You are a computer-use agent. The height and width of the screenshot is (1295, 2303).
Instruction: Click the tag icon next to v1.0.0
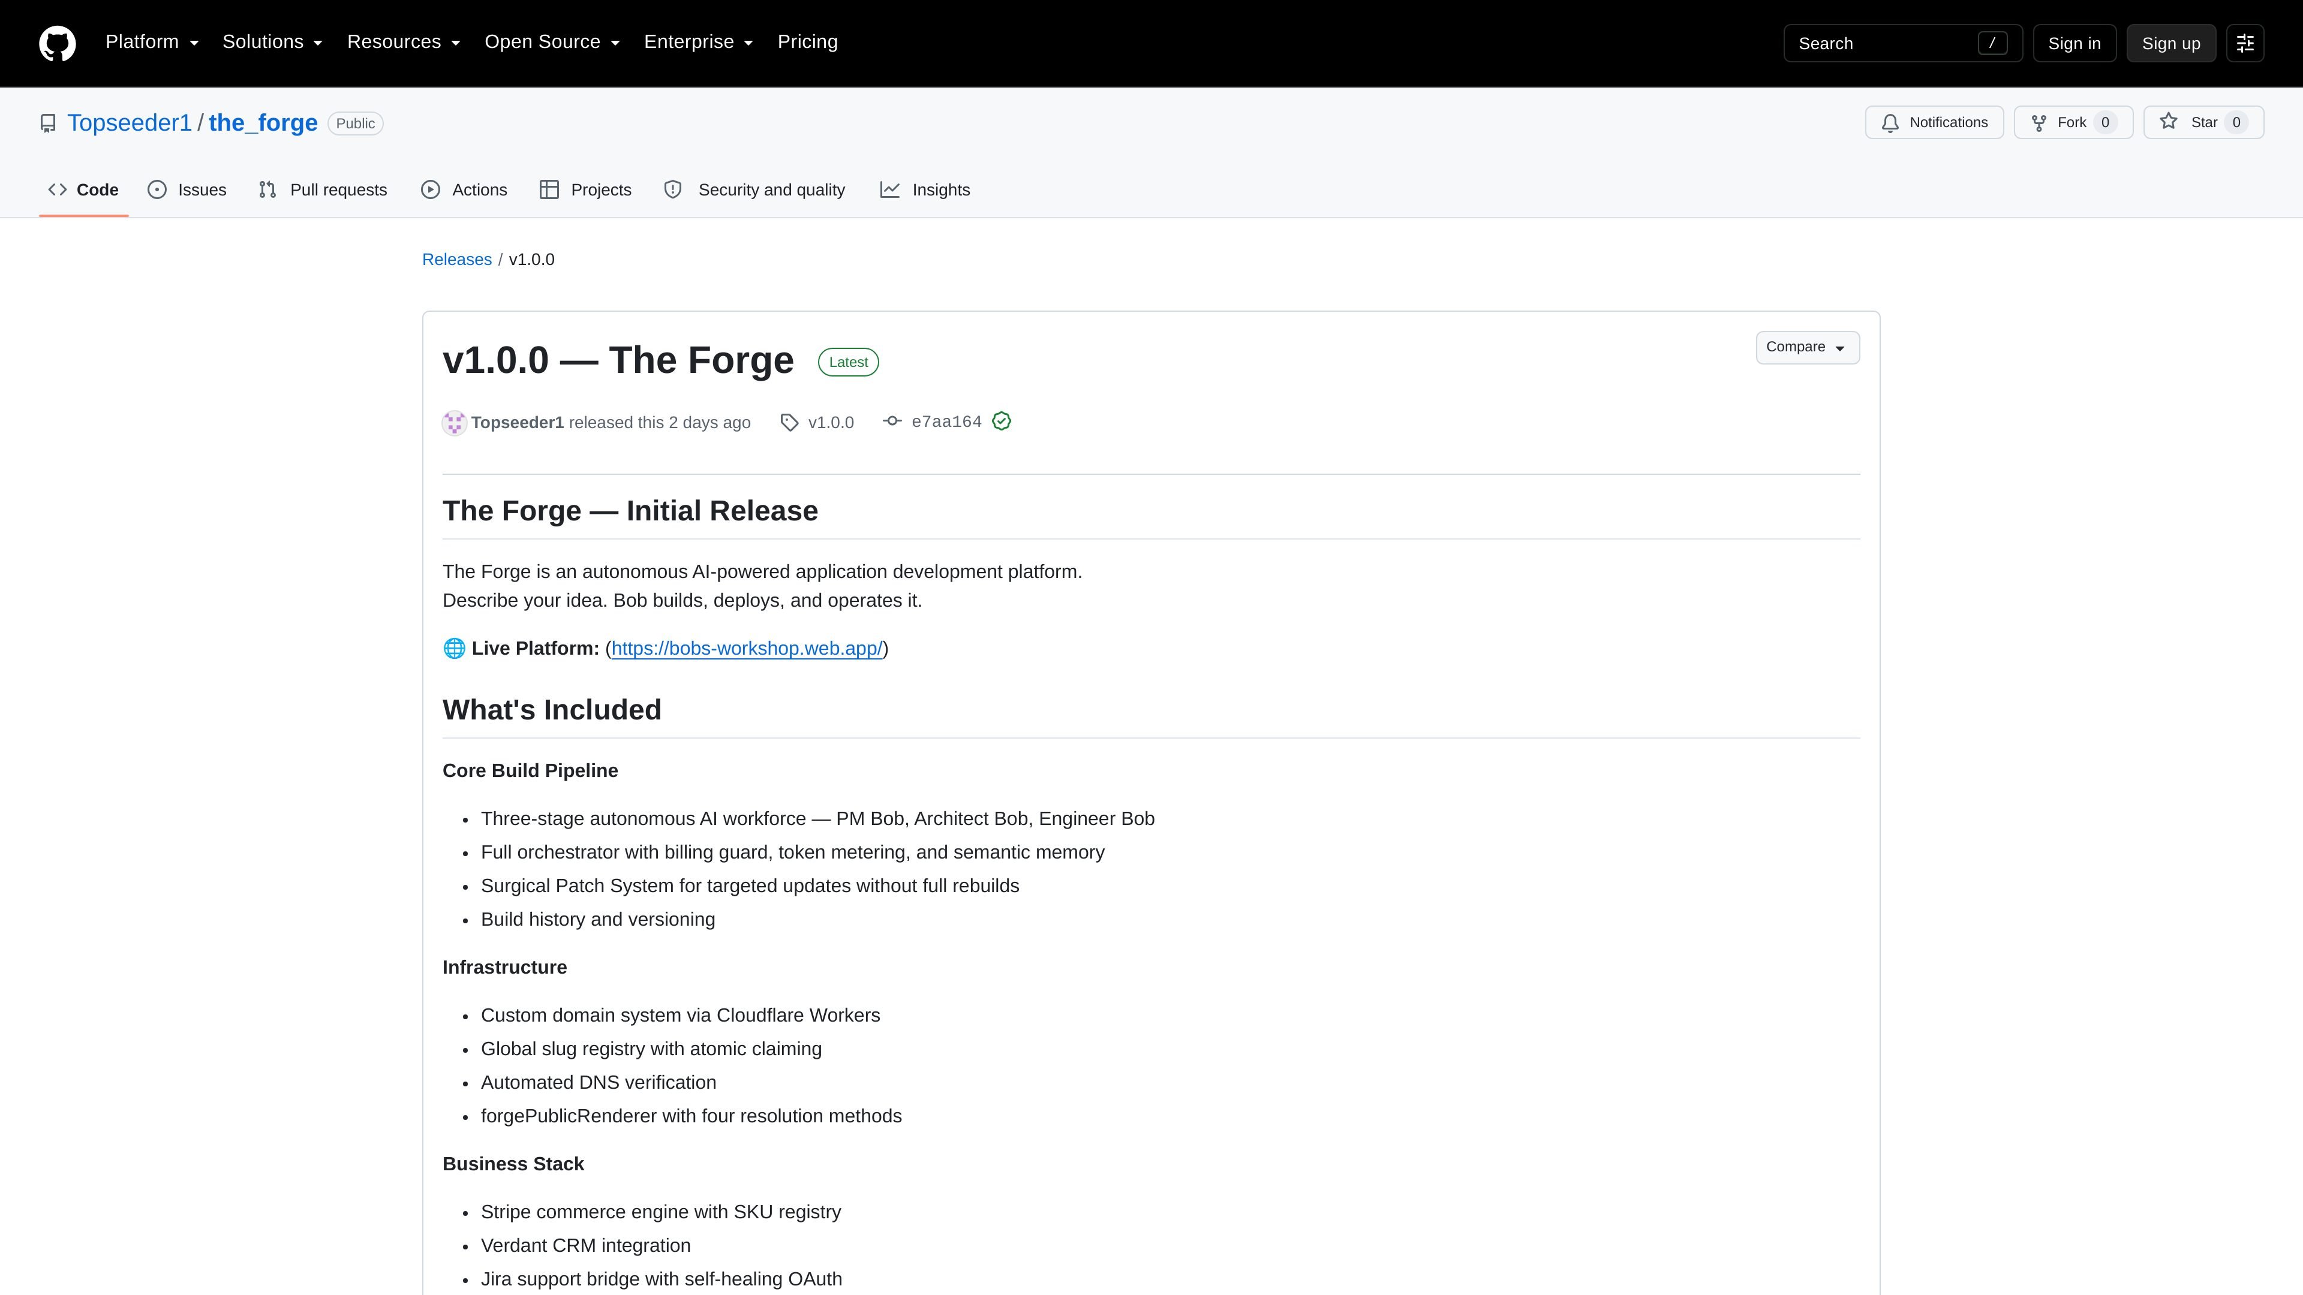coord(789,423)
